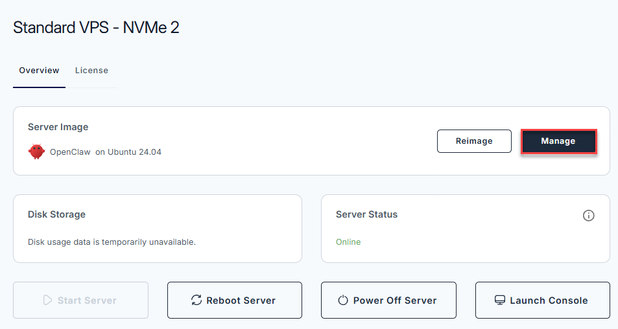Open Manage for the server image
This screenshot has width=618, height=329.
pos(558,141)
